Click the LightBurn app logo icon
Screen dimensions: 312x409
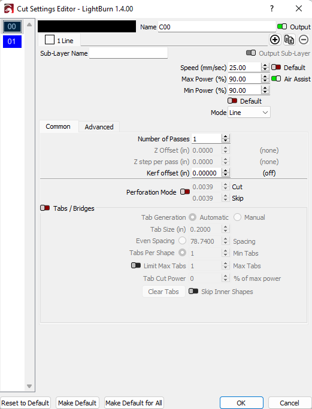[8, 8]
